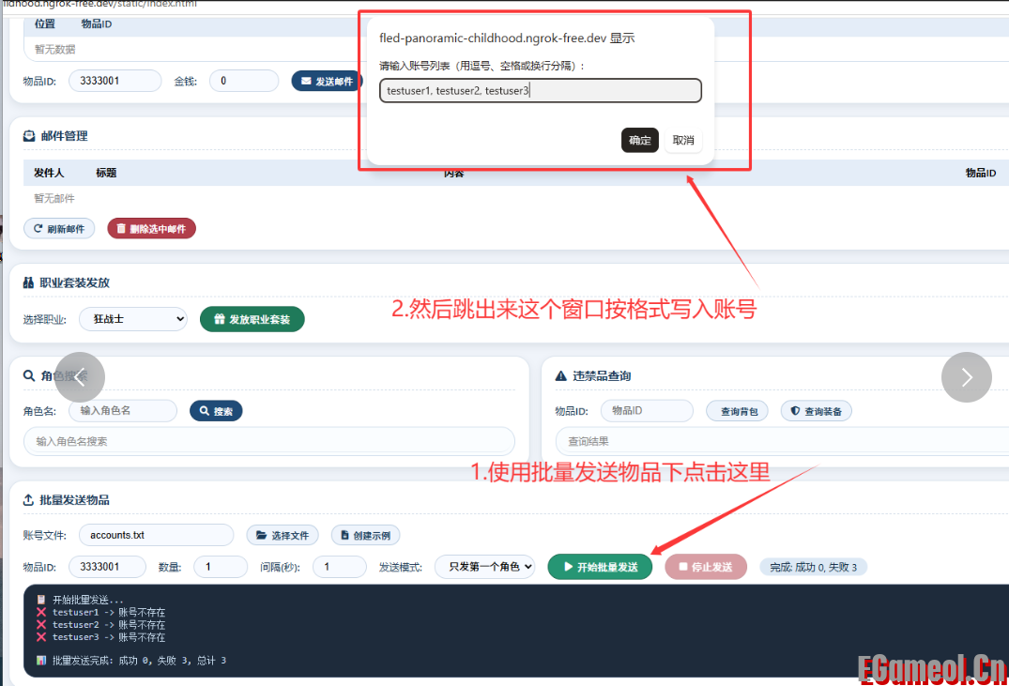This screenshot has height=686, width=1009.
Task: Click the log line testuser2 -> 账号不存在
Action: [101, 625]
